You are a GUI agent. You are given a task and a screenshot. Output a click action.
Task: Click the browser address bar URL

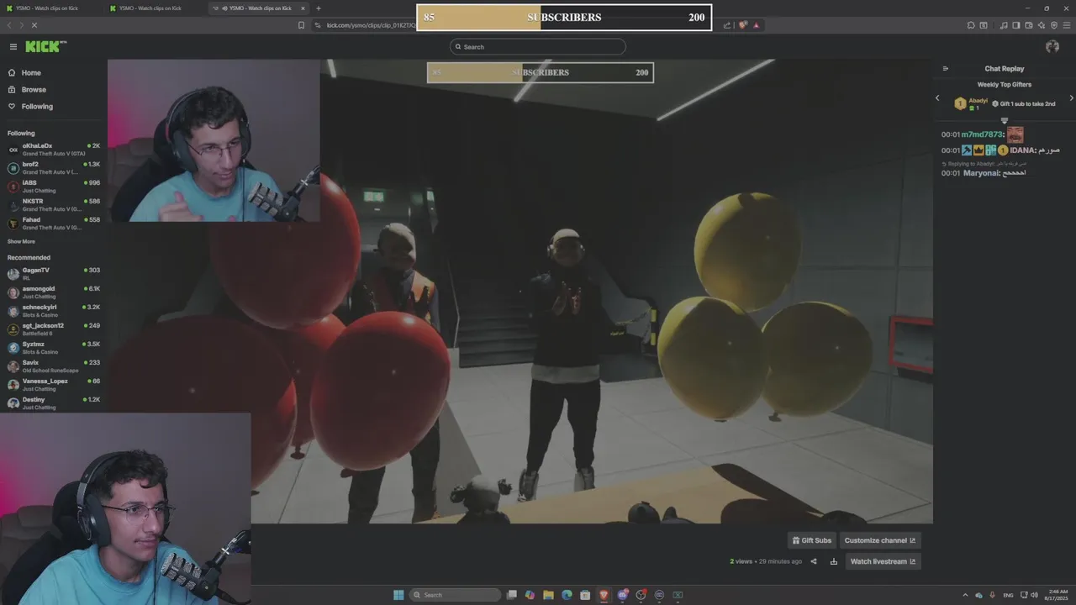pos(370,25)
